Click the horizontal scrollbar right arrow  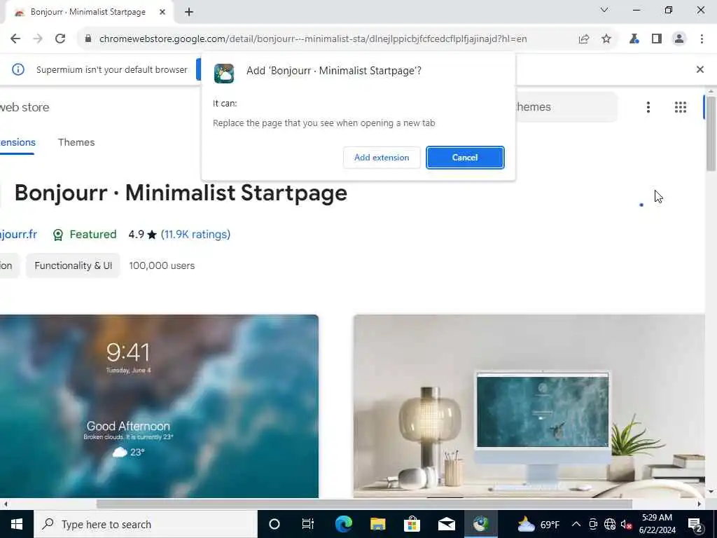pyautogui.click(x=699, y=504)
